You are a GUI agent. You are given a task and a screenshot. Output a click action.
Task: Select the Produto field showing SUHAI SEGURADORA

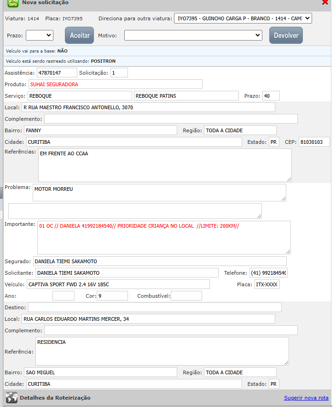[115, 84]
